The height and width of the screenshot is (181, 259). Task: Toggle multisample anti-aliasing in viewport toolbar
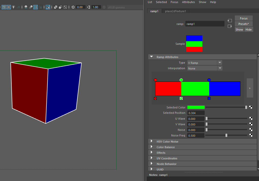coord(36,7)
